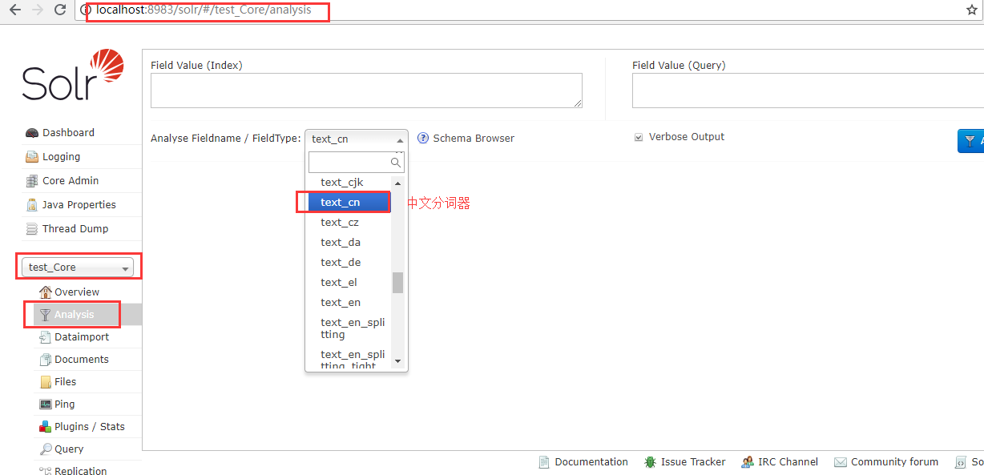Open the IRC Channel link
Screen dimensions: 984x475
click(x=788, y=462)
